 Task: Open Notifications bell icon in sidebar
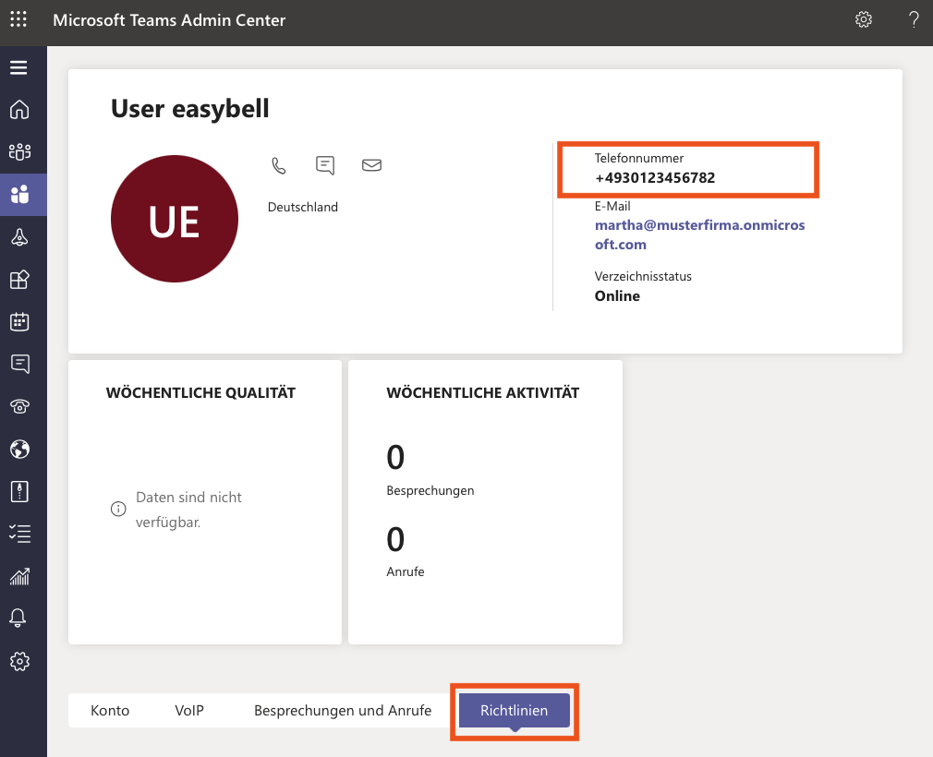tap(18, 619)
